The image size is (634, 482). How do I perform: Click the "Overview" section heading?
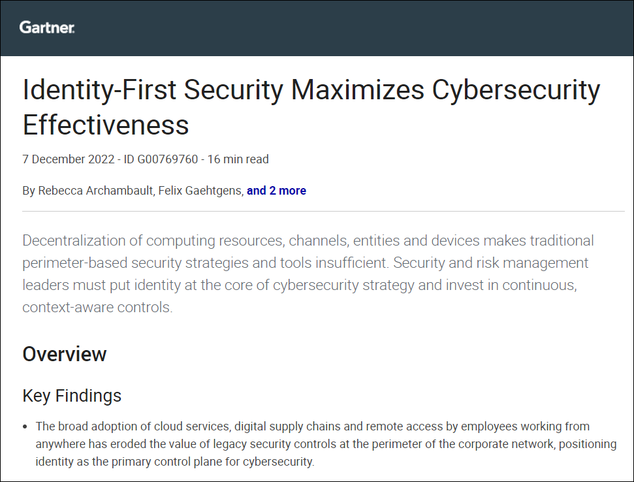[65, 354]
